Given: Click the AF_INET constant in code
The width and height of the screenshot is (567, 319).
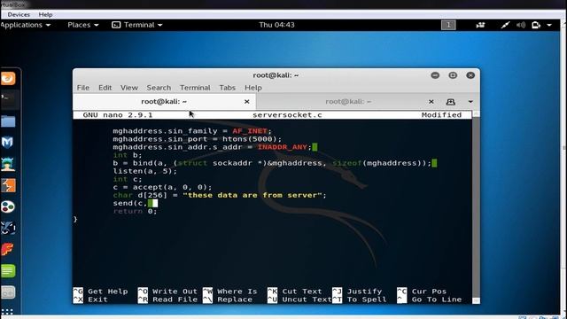Looking at the screenshot, I should point(250,131).
